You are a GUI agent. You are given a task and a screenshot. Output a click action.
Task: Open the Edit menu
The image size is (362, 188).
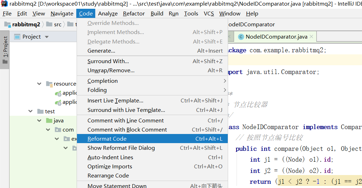tap(22, 14)
